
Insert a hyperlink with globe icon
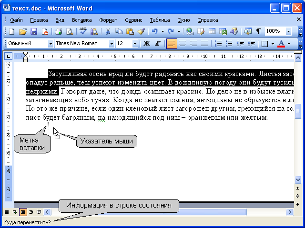190,31
